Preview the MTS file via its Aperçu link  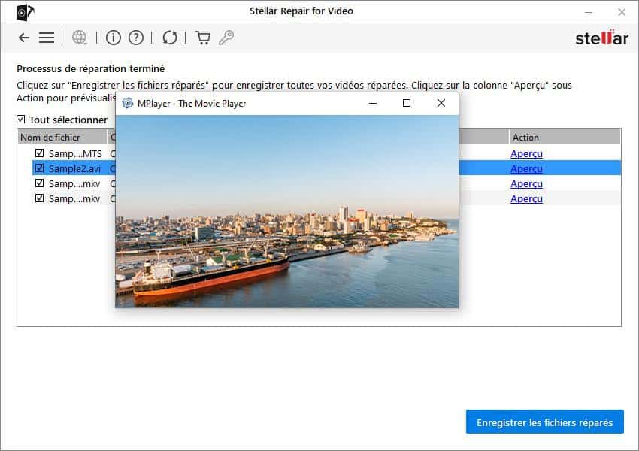coord(525,153)
